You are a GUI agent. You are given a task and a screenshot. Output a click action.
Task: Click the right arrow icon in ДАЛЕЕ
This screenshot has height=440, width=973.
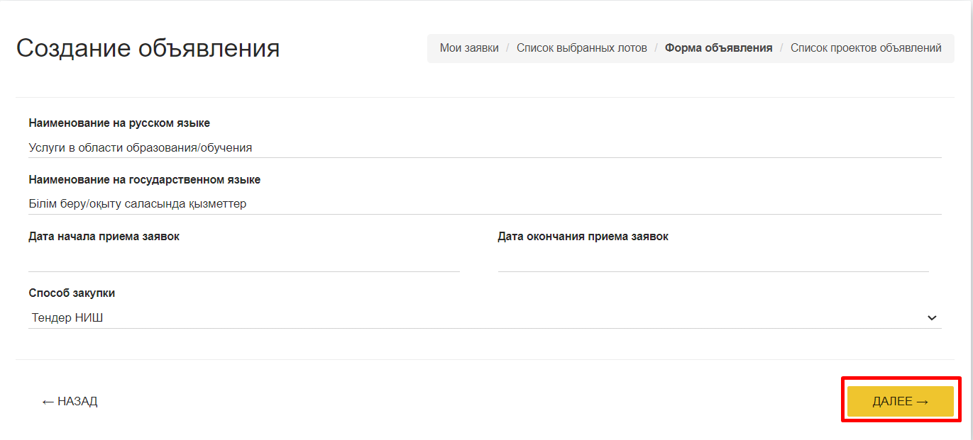click(x=922, y=402)
